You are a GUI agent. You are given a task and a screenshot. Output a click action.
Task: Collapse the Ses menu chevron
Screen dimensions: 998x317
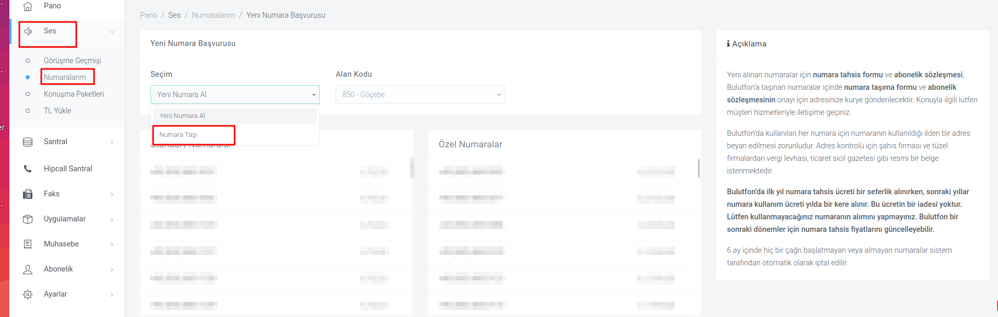tap(112, 32)
